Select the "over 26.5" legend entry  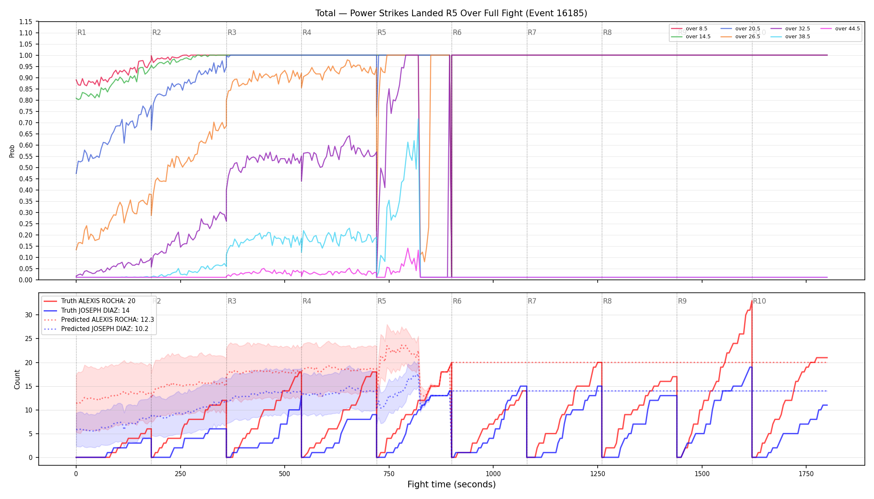pos(740,37)
